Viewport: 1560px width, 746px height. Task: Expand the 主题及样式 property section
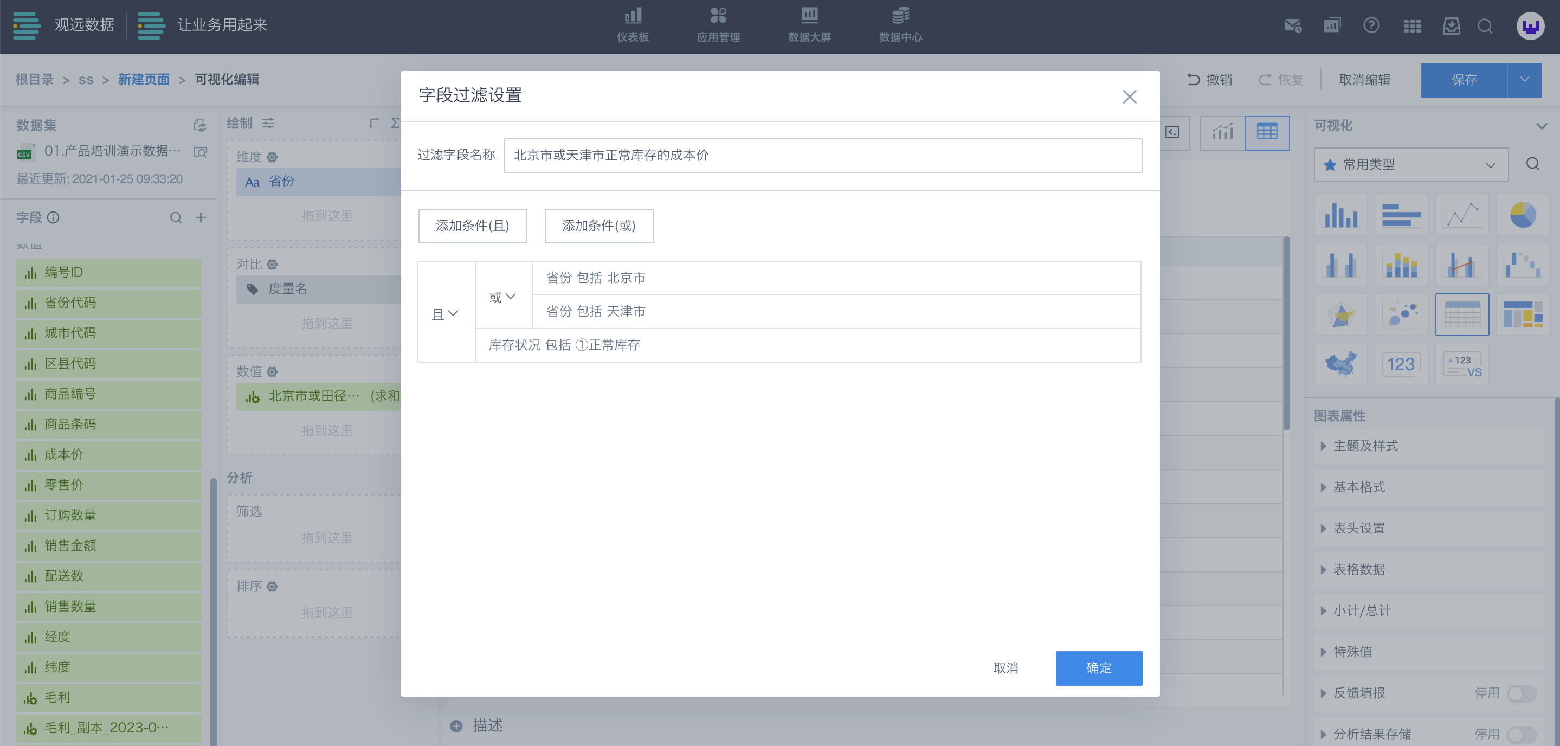[x=1365, y=446]
